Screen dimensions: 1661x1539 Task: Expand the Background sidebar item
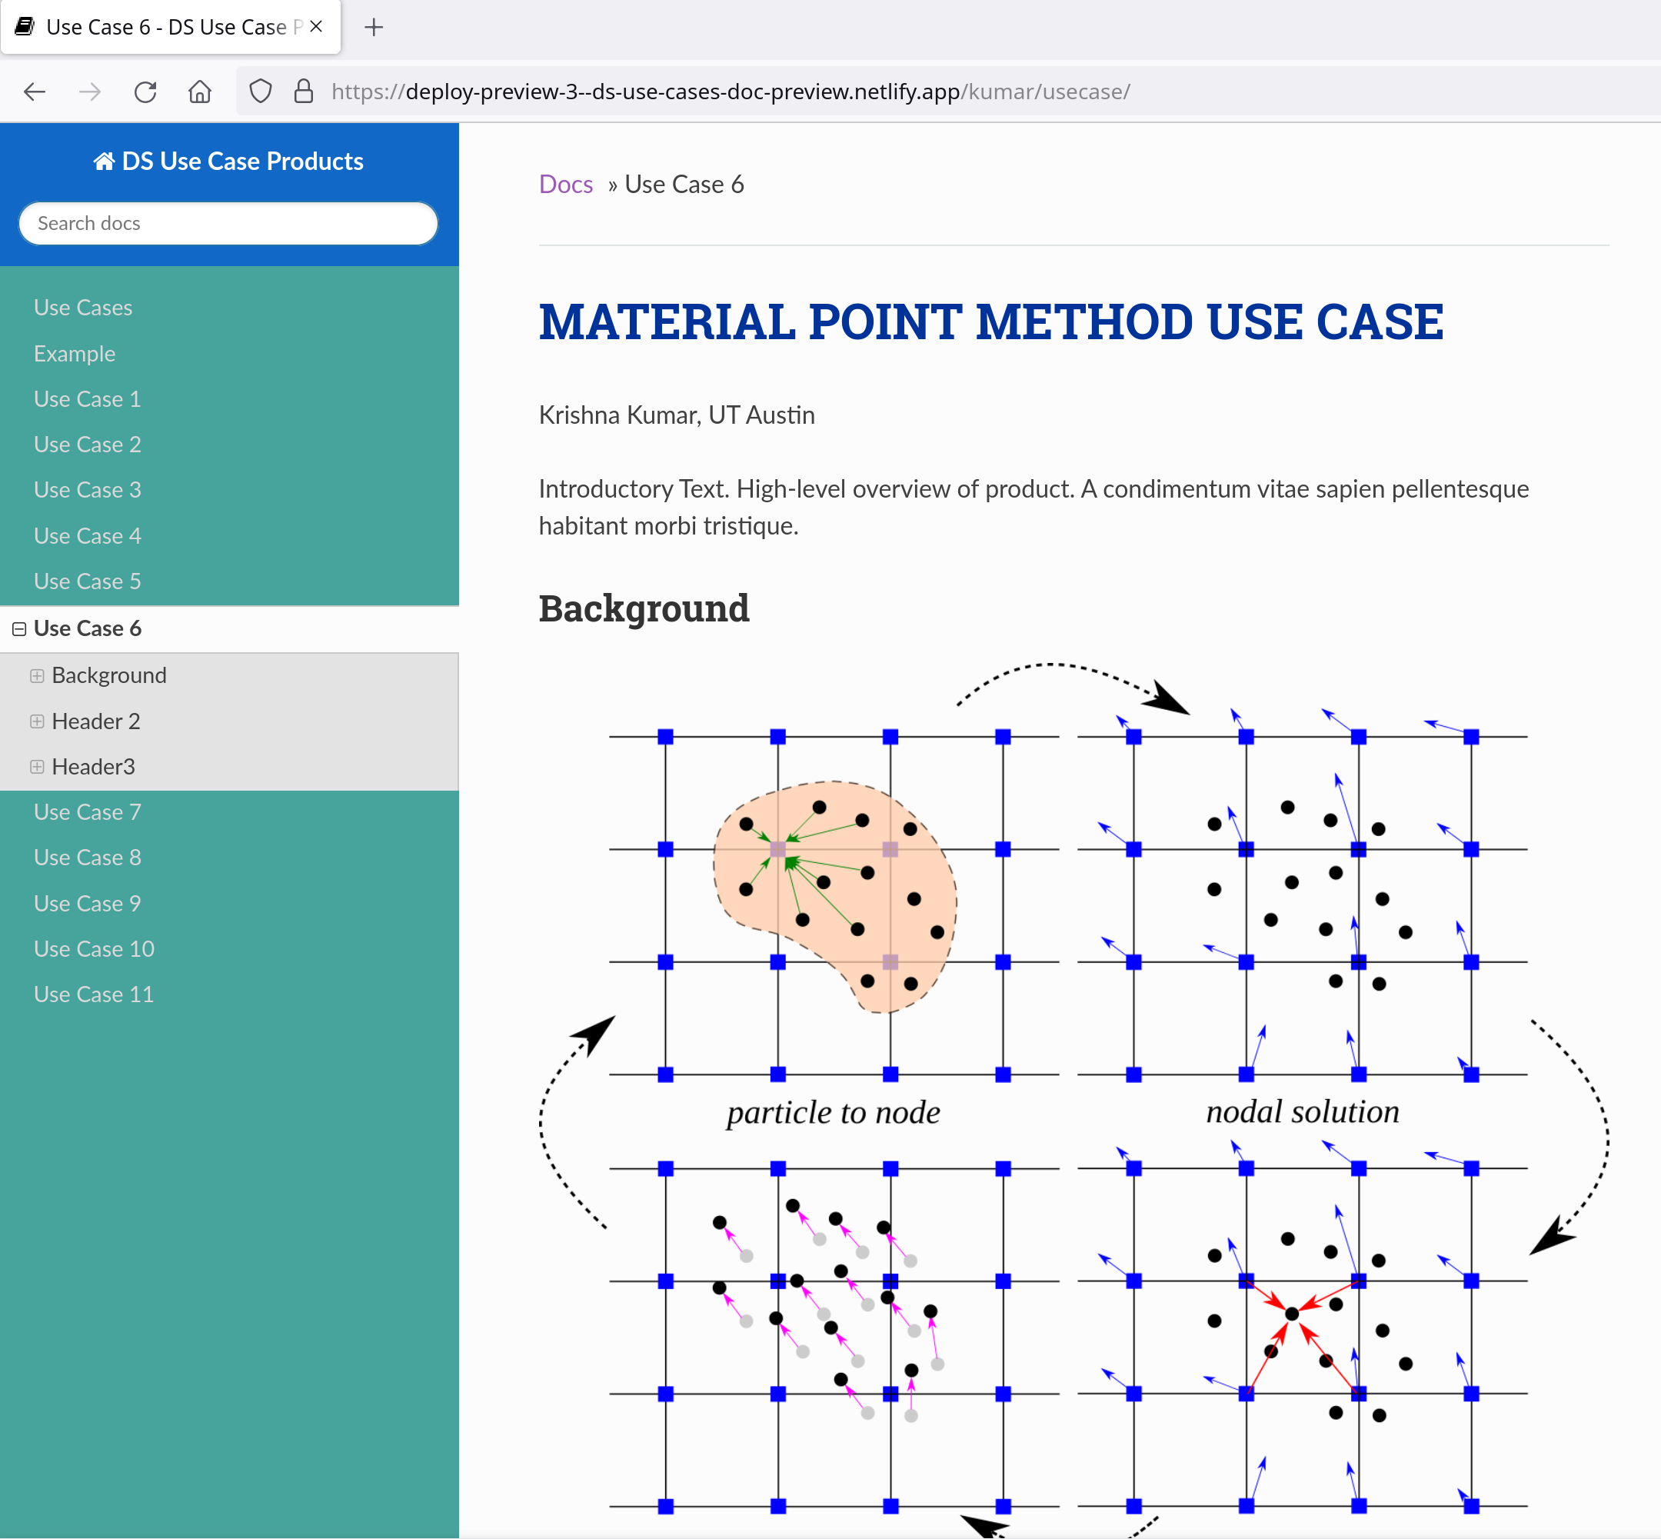click(x=37, y=675)
